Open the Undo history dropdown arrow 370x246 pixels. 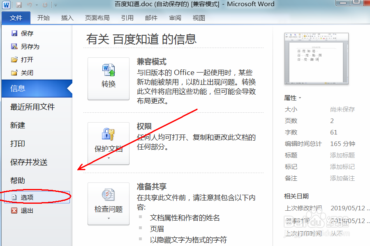37,5
